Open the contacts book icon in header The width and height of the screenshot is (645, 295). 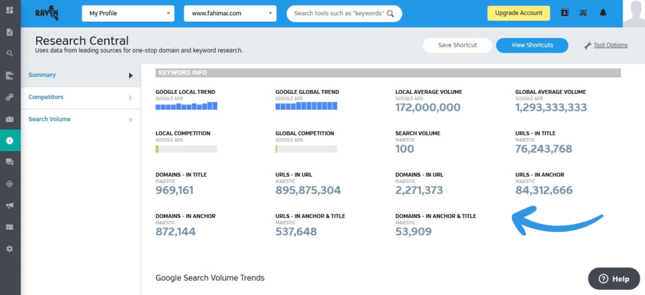pyautogui.click(x=564, y=12)
